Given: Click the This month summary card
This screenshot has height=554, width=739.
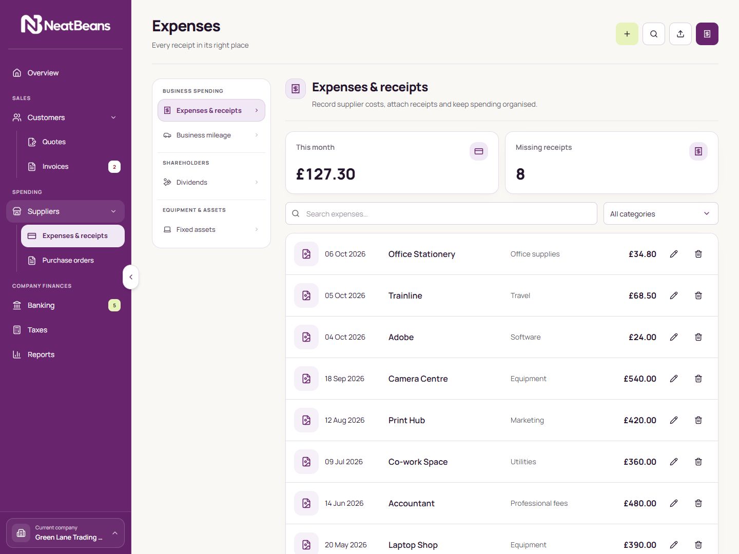Looking at the screenshot, I should [x=392, y=163].
